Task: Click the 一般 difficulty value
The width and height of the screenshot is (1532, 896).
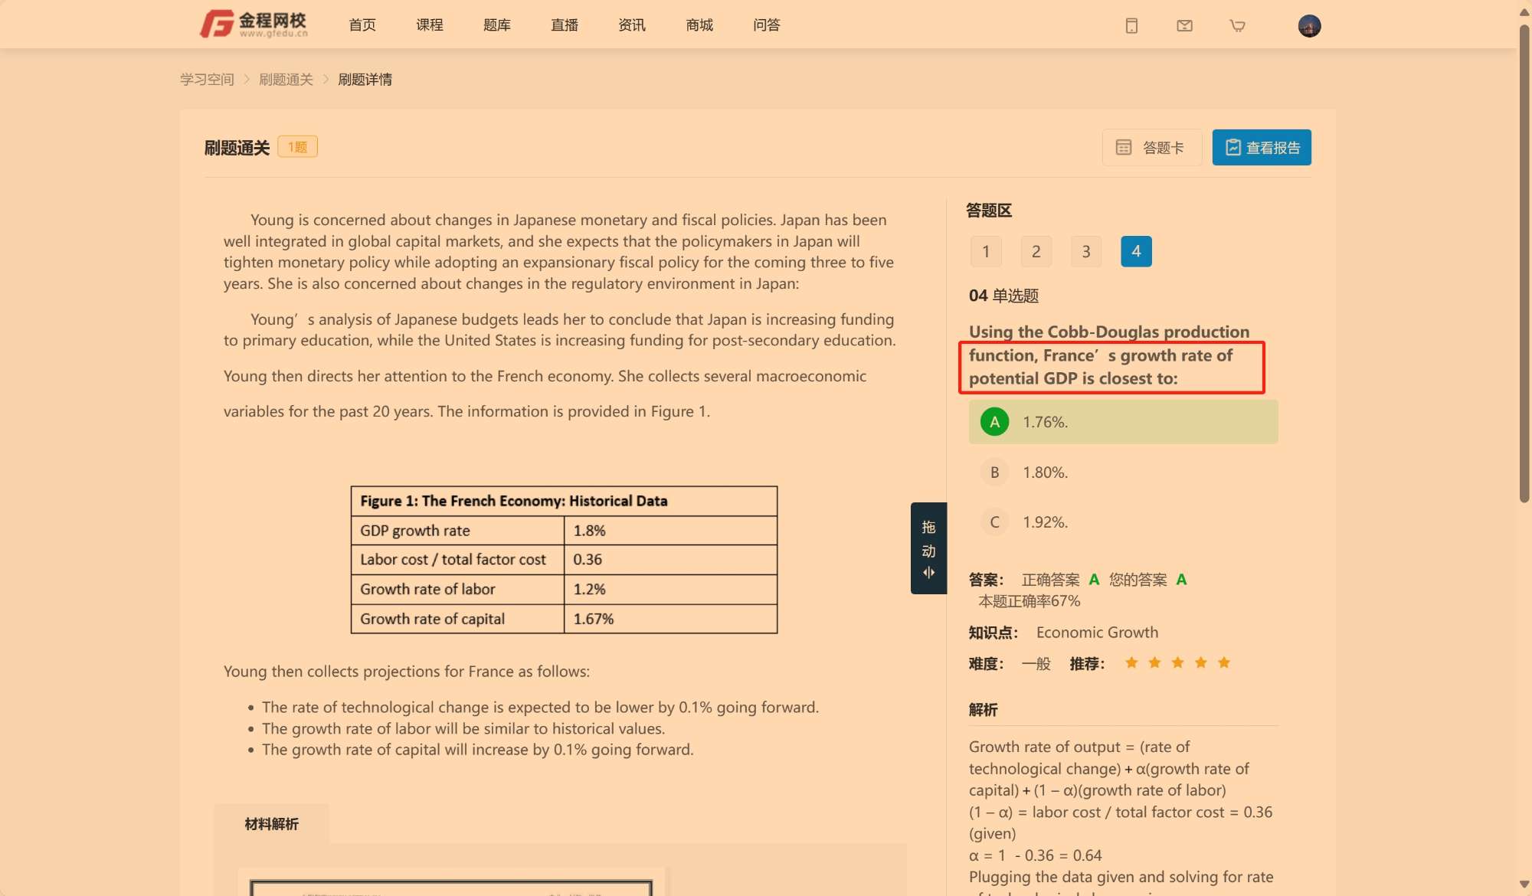Action: pos(1036,664)
